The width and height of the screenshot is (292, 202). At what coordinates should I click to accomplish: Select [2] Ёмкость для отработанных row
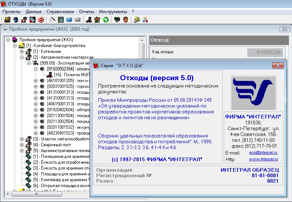click(61, 162)
